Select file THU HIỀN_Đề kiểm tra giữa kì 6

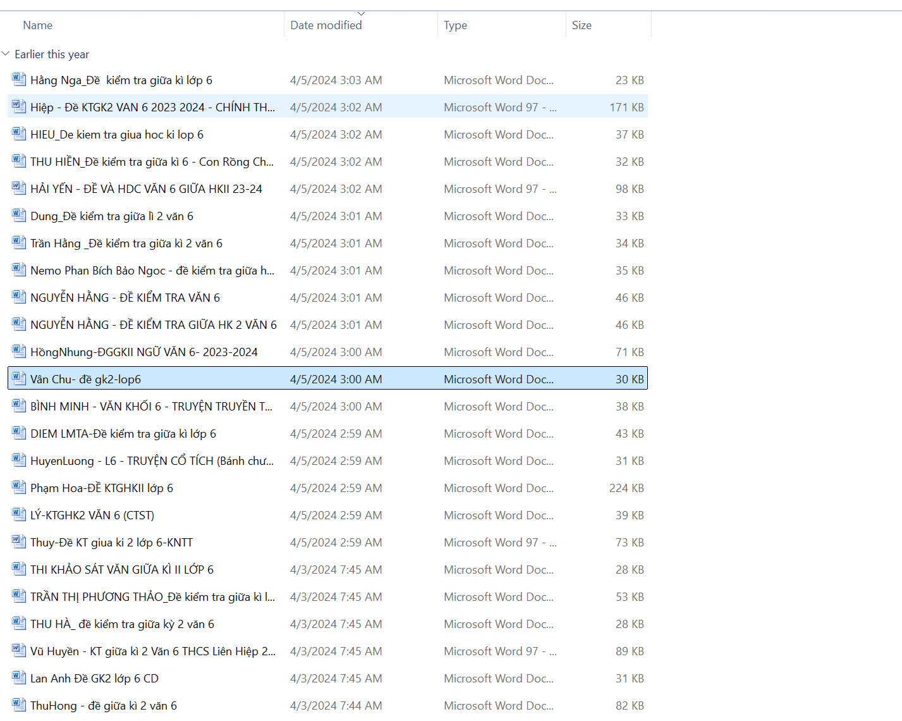click(152, 162)
